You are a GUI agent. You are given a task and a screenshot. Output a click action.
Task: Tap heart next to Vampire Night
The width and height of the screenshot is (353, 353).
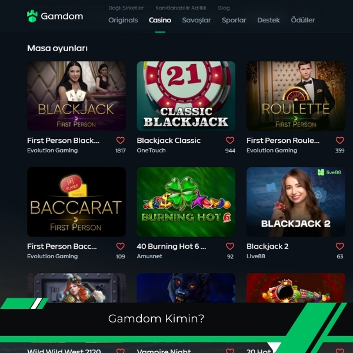(x=230, y=351)
